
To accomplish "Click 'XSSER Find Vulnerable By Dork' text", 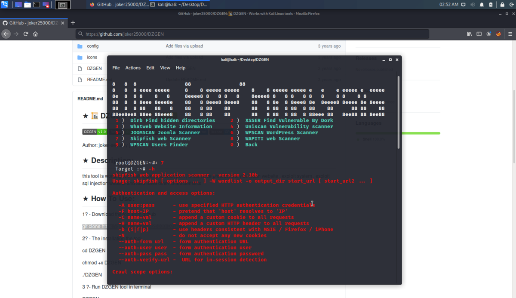I will [x=289, y=120].
